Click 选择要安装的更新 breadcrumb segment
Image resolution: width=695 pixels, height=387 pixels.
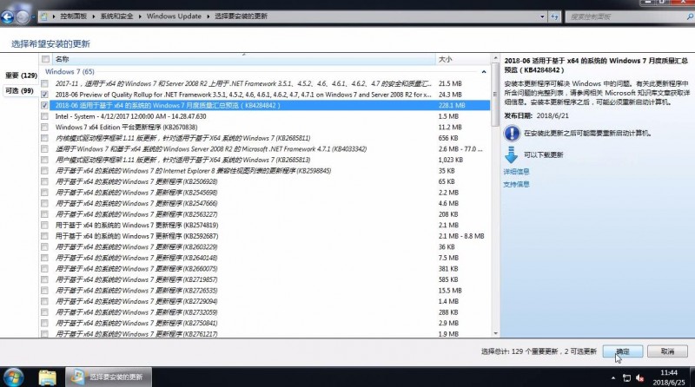coord(242,16)
